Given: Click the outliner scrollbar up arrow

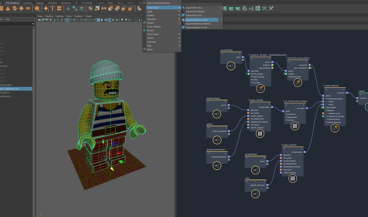Looking at the screenshot, I should (x=33, y=28).
